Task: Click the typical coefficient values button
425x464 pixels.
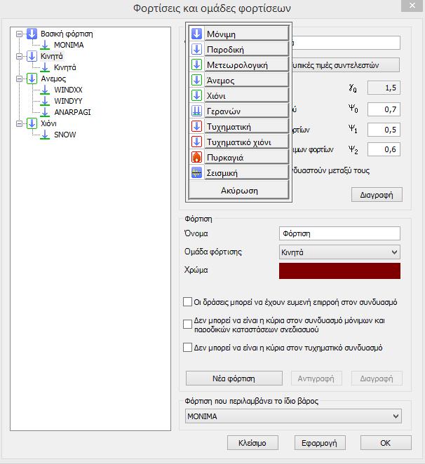Action: pyautogui.click(x=346, y=64)
